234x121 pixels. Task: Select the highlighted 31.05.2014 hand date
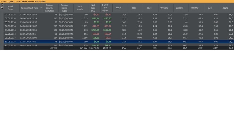(10, 42)
